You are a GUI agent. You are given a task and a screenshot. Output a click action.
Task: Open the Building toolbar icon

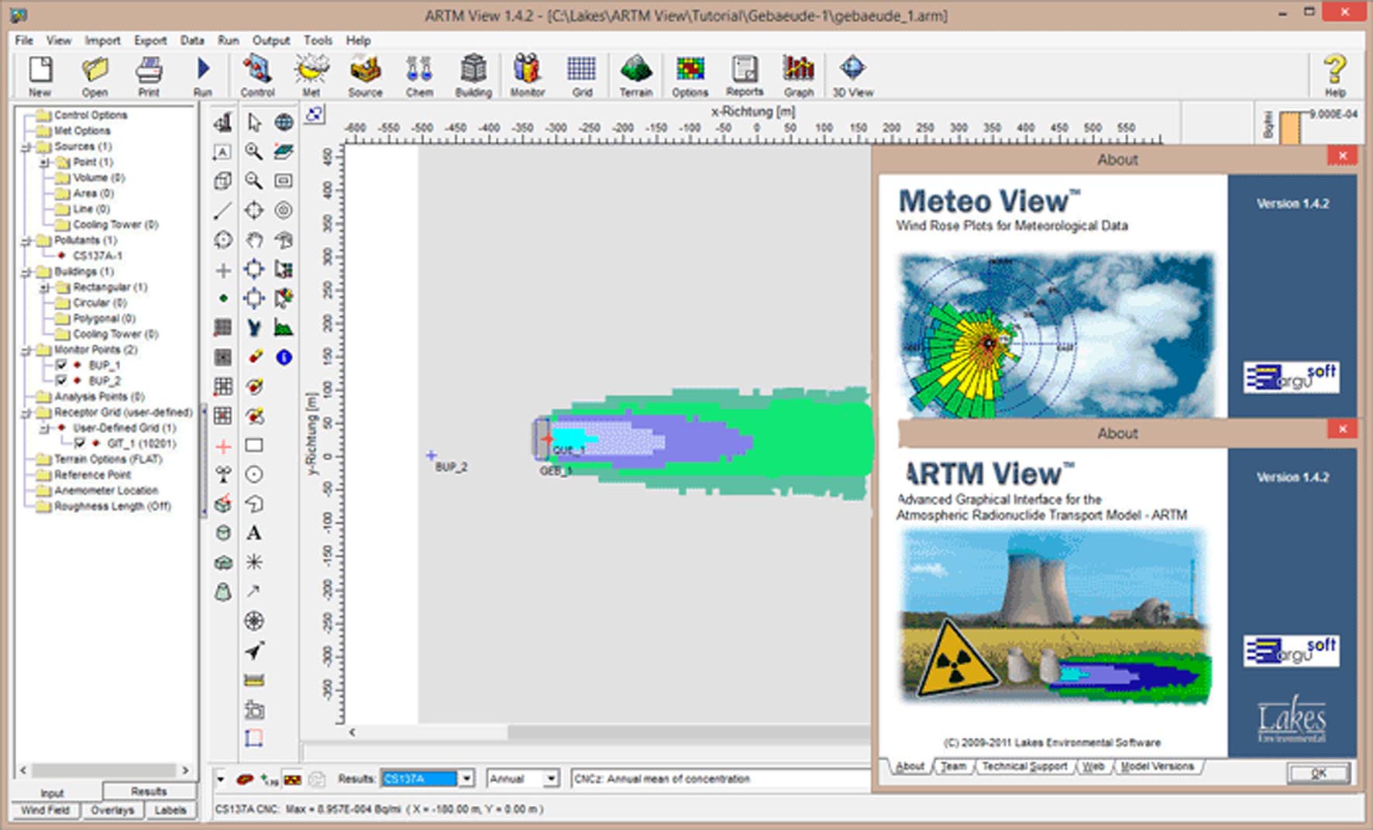pos(473,75)
